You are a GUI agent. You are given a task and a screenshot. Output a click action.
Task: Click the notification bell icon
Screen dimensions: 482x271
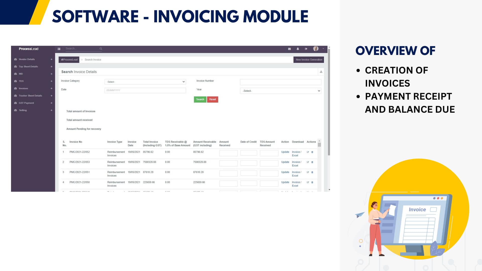point(298,49)
